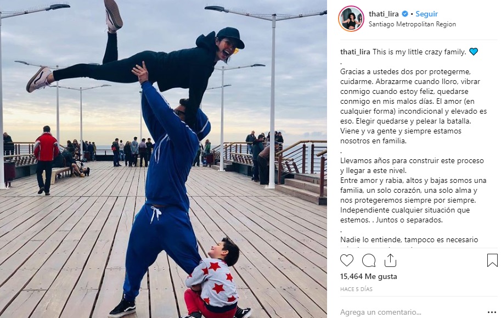Open comments with the speech bubble icon
This screenshot has height=318, width=501.
[x=368, y=260]
